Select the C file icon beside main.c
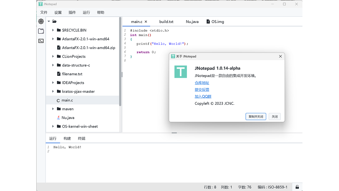Image resolution: width=339 pixels, height=191 pixels. [x=58, y=100]
